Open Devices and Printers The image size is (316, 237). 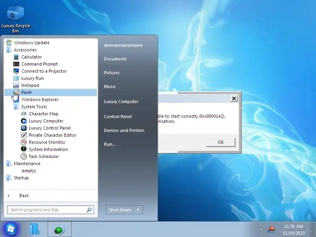coord(124,130)
